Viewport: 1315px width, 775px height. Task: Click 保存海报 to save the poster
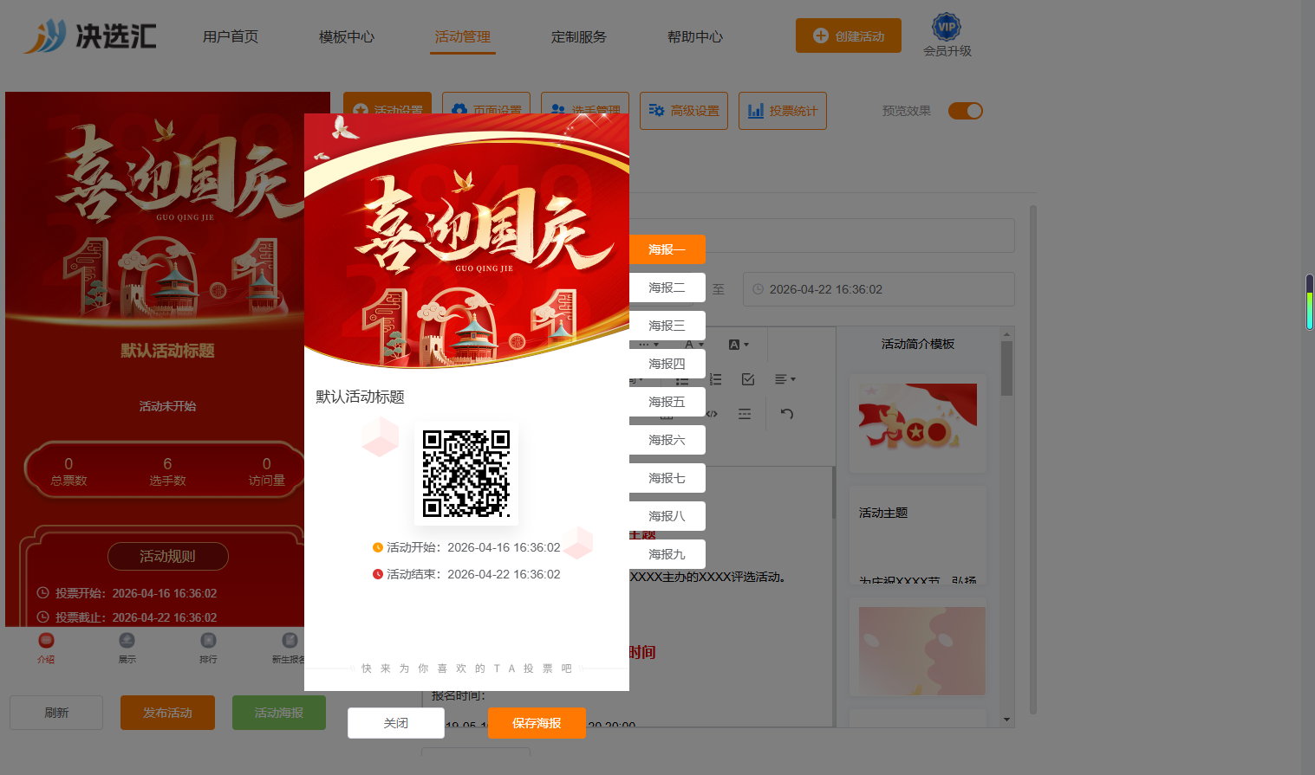pyautogui.click(x=537, y=723)
